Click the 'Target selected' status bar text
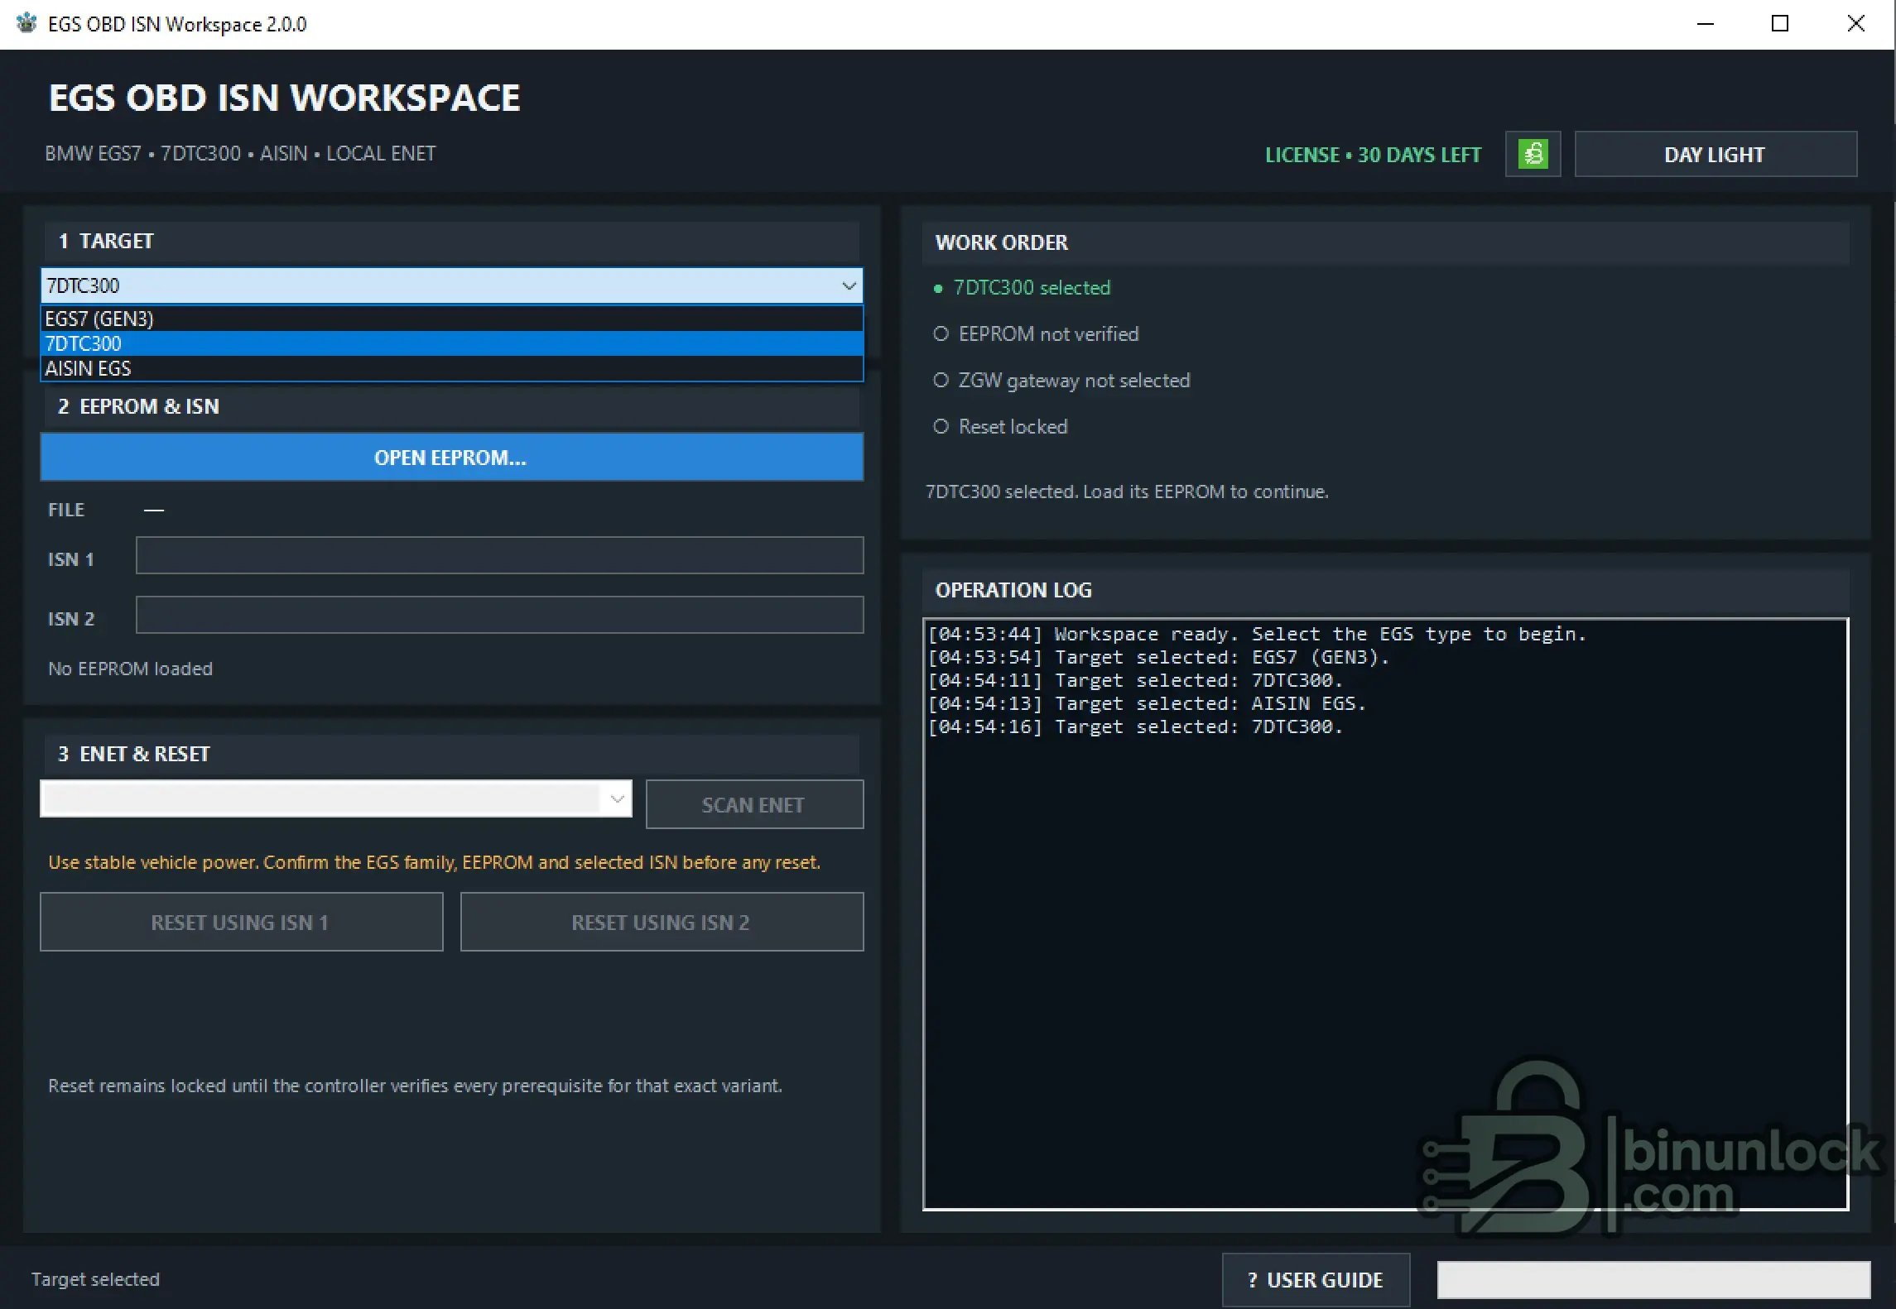Screen dimensions: 1896x1309 pyautogui.click(x=95, y=1279)
